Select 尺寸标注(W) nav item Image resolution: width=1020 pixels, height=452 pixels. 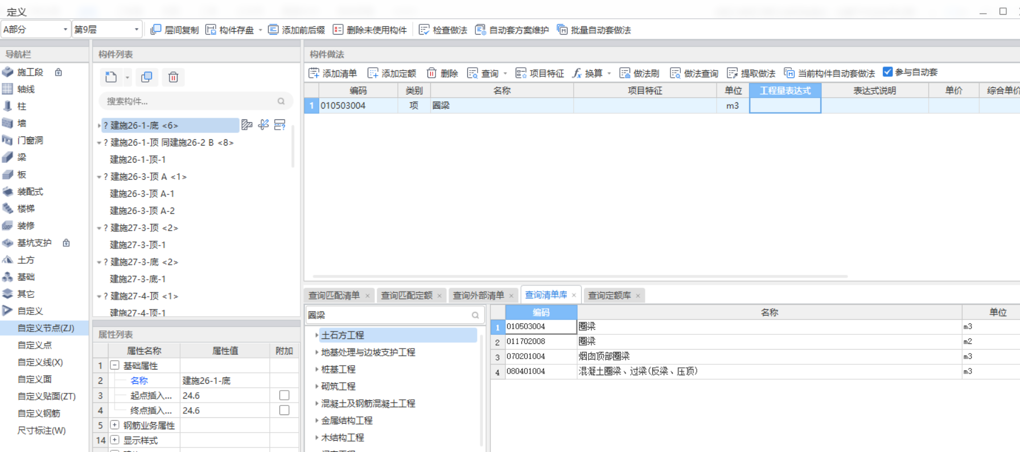[42, 430]
